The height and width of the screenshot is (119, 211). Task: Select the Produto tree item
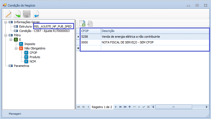click(35, 57)
